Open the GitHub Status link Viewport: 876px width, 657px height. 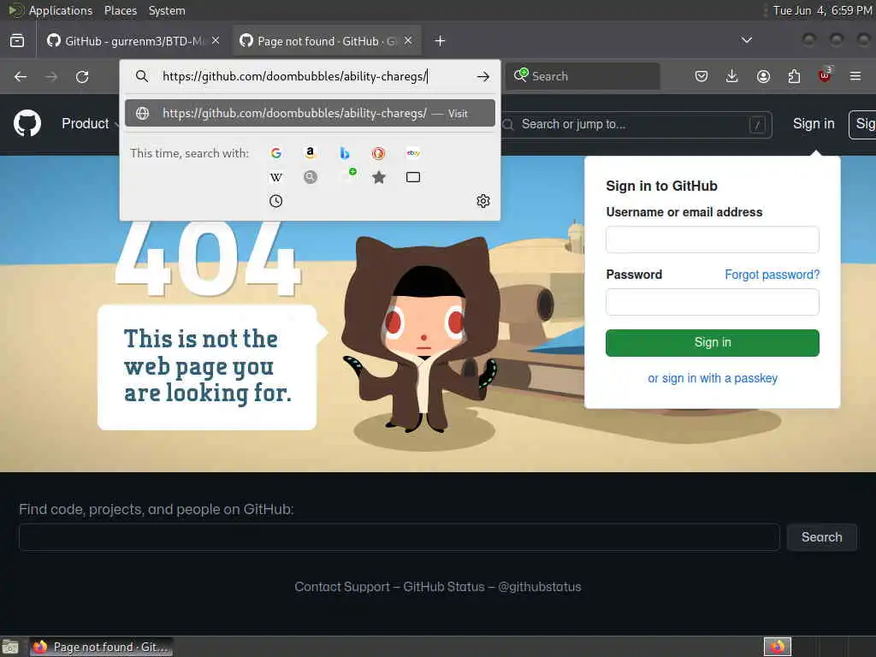[444, 587]
